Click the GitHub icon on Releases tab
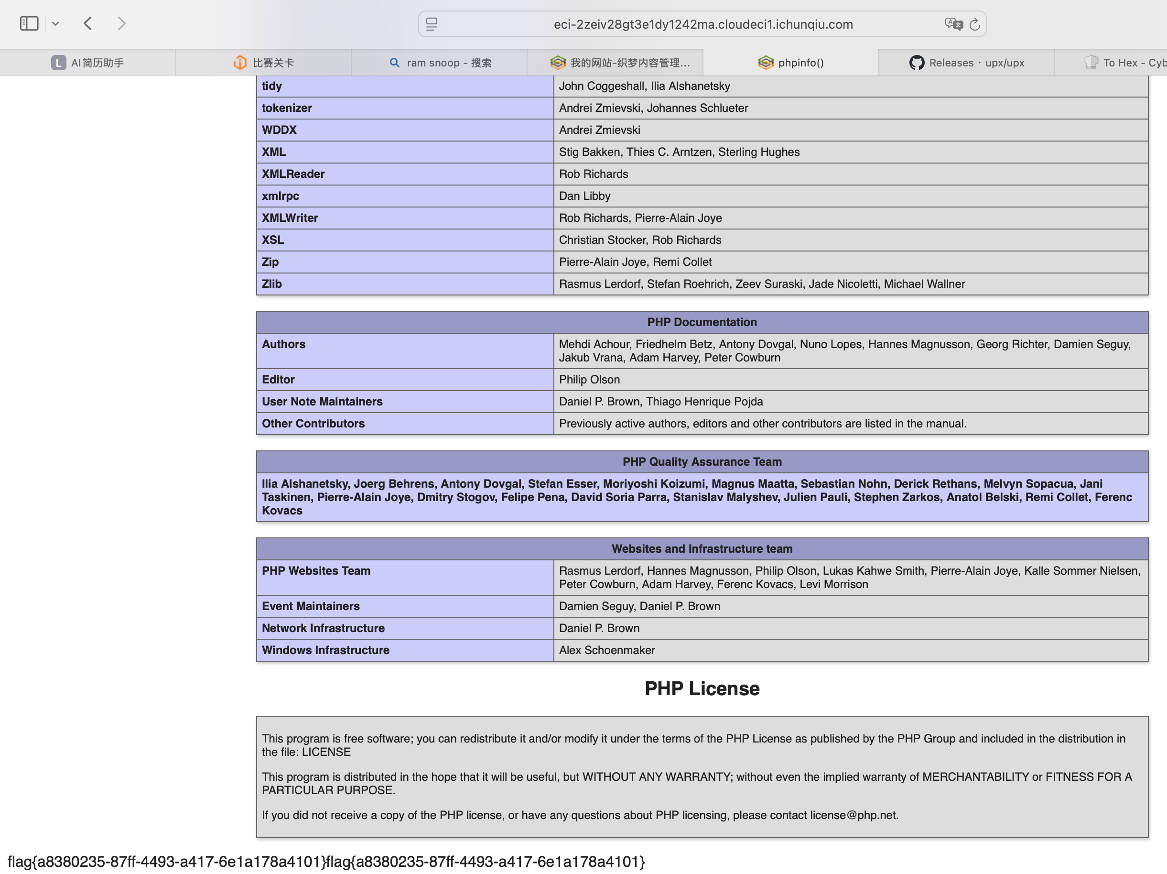Image resolution: width=1167 pixels, height=874 pixels. (x=917, y=63)
